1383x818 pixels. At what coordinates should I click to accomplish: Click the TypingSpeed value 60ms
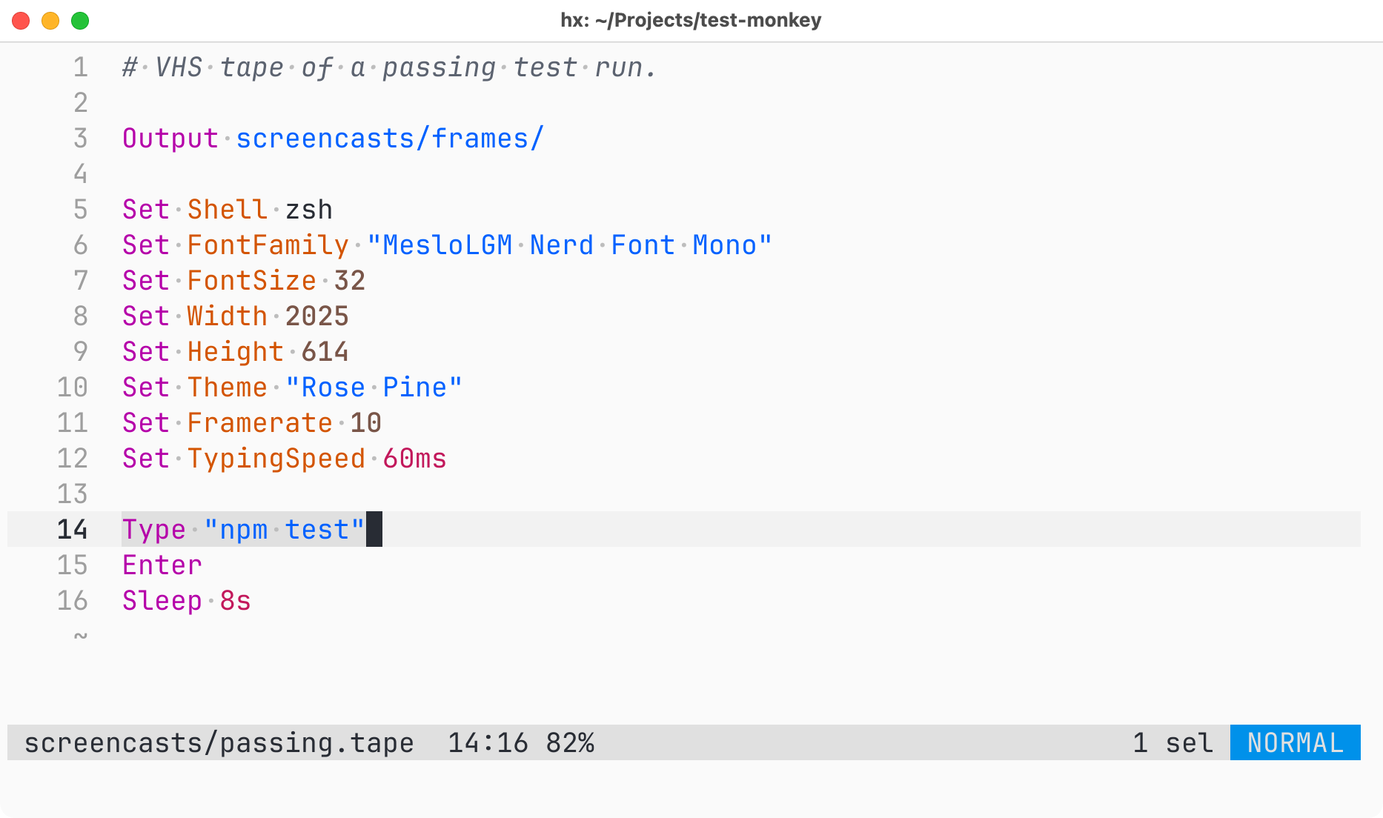(415, 459)
